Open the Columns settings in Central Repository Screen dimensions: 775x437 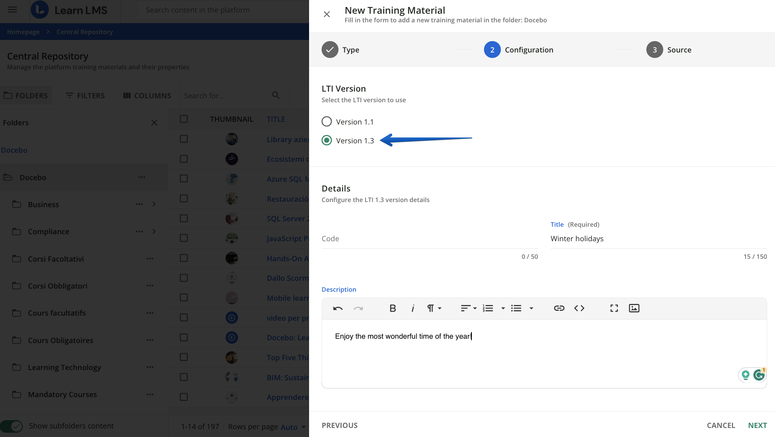(x=146, y=95)
